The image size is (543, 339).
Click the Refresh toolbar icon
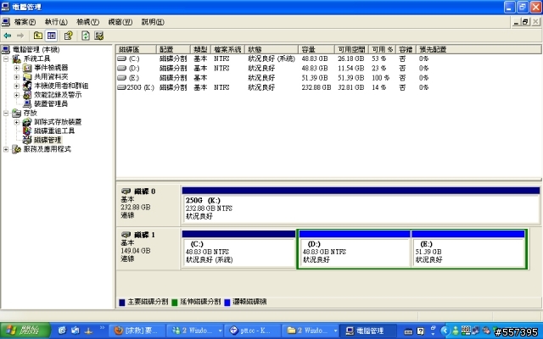click(x=86, y=36)
